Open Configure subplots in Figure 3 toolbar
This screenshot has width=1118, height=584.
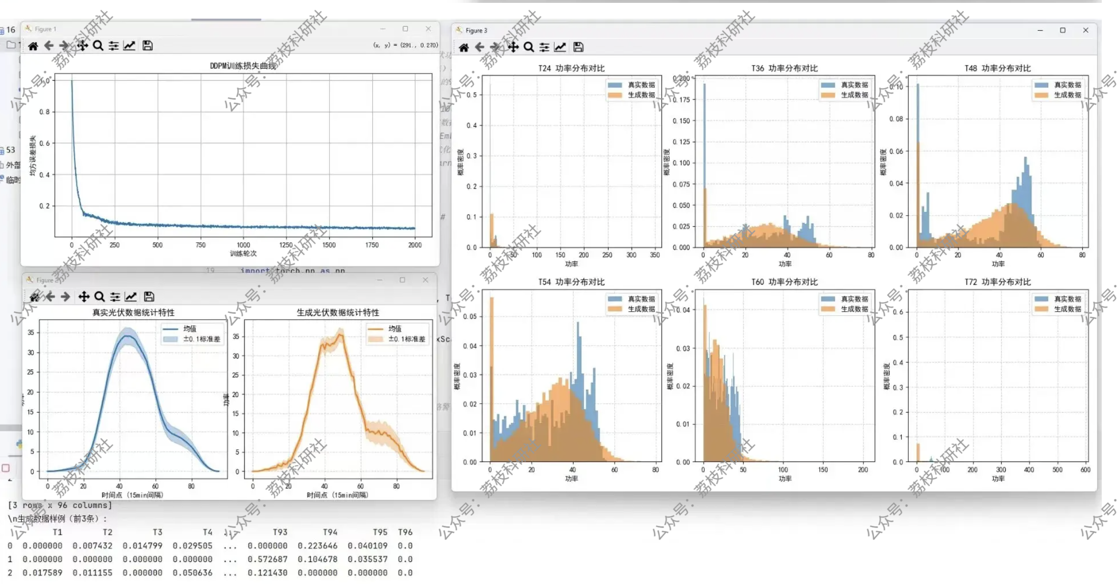(545, 47)
